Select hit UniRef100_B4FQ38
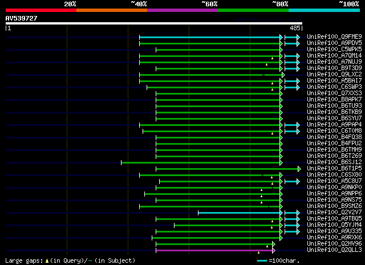Viewport: 365px width, 265px height. [334, 137]
